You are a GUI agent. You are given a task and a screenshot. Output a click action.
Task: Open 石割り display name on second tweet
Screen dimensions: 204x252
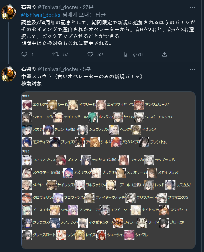coord(28,69)
